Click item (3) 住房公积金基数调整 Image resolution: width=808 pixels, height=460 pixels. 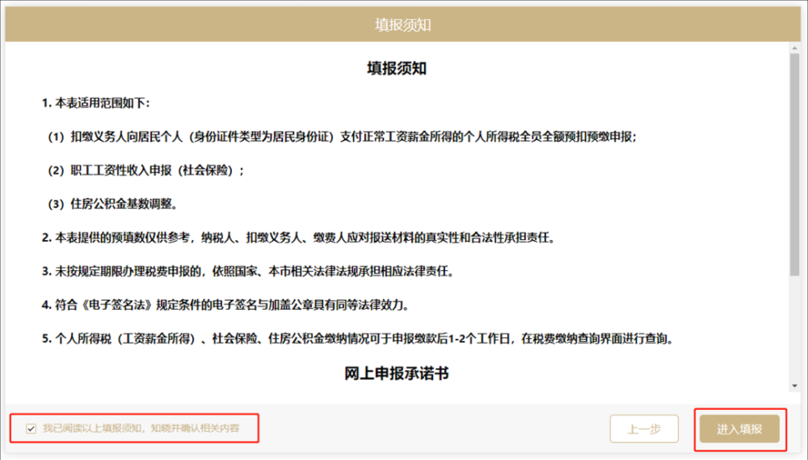[113, 205]
